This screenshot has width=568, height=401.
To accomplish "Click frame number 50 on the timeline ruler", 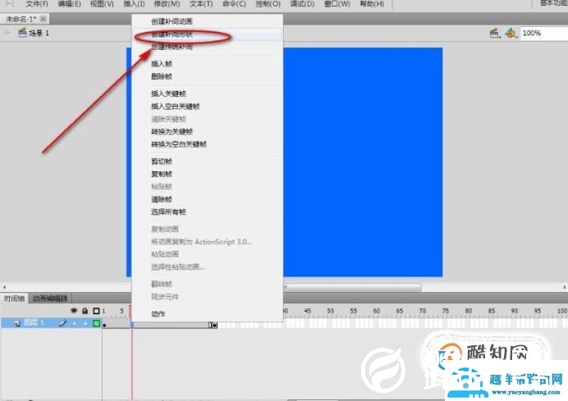I will (x=330, y=311).
